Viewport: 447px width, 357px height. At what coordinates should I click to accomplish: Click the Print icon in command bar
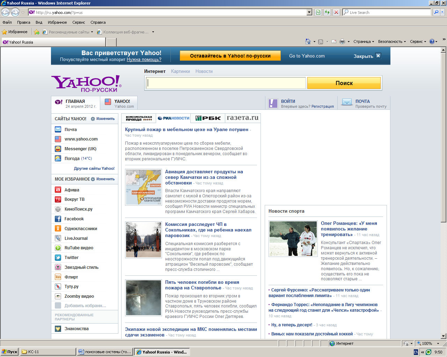coord(342,41)
